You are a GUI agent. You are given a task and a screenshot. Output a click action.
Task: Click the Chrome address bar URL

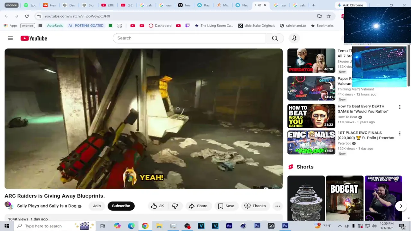(x=77, y=16)
